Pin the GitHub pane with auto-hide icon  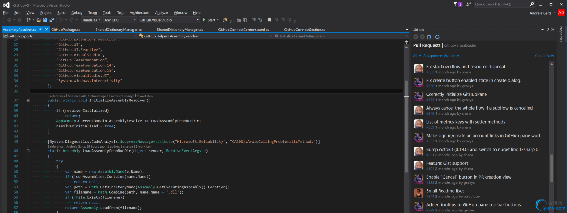(548, 30)
